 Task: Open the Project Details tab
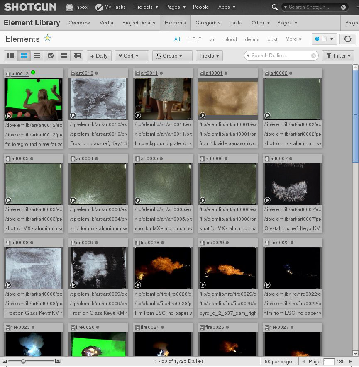pos(139,23)
